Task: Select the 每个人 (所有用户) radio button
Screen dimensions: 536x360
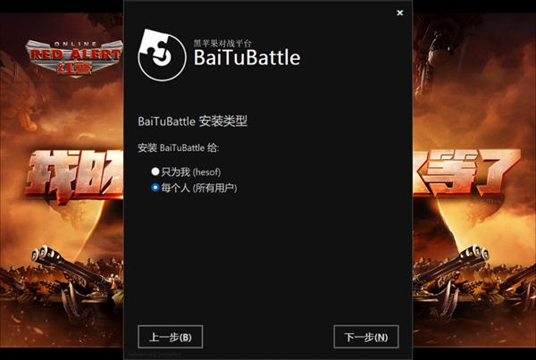Action: pyautogui.click(x=155, y=188)
